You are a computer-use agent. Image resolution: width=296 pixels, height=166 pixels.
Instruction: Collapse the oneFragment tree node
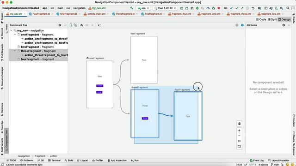[15, 35]
